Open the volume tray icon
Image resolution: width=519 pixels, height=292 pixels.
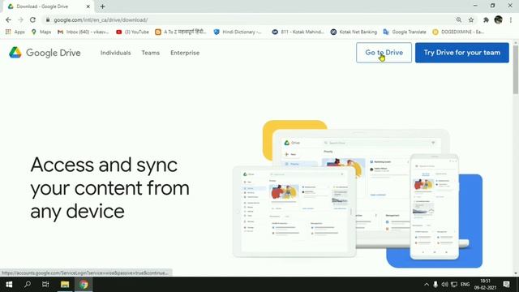coord(444,285)
